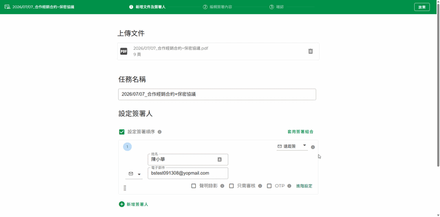Open 進階設定 link

(304, 186)
